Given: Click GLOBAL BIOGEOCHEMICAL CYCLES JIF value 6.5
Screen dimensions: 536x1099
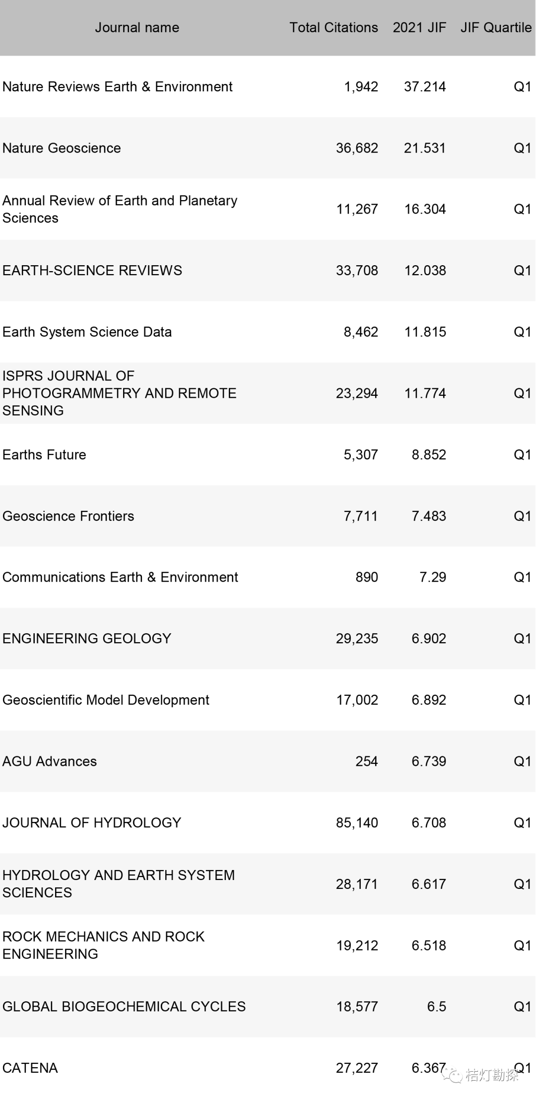Looking at the screenshot, I should point(436,1007).
